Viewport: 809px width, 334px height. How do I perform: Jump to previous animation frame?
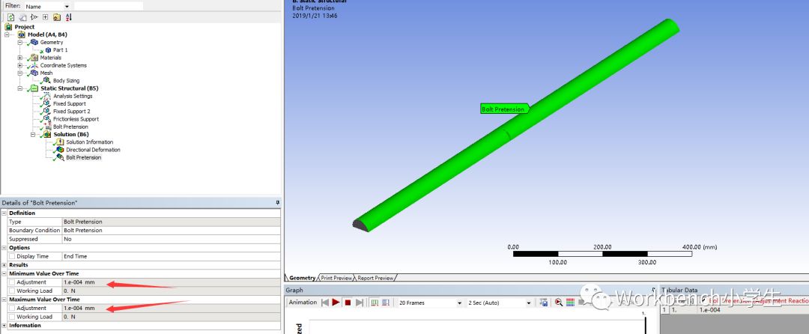[x=325, y=303]
